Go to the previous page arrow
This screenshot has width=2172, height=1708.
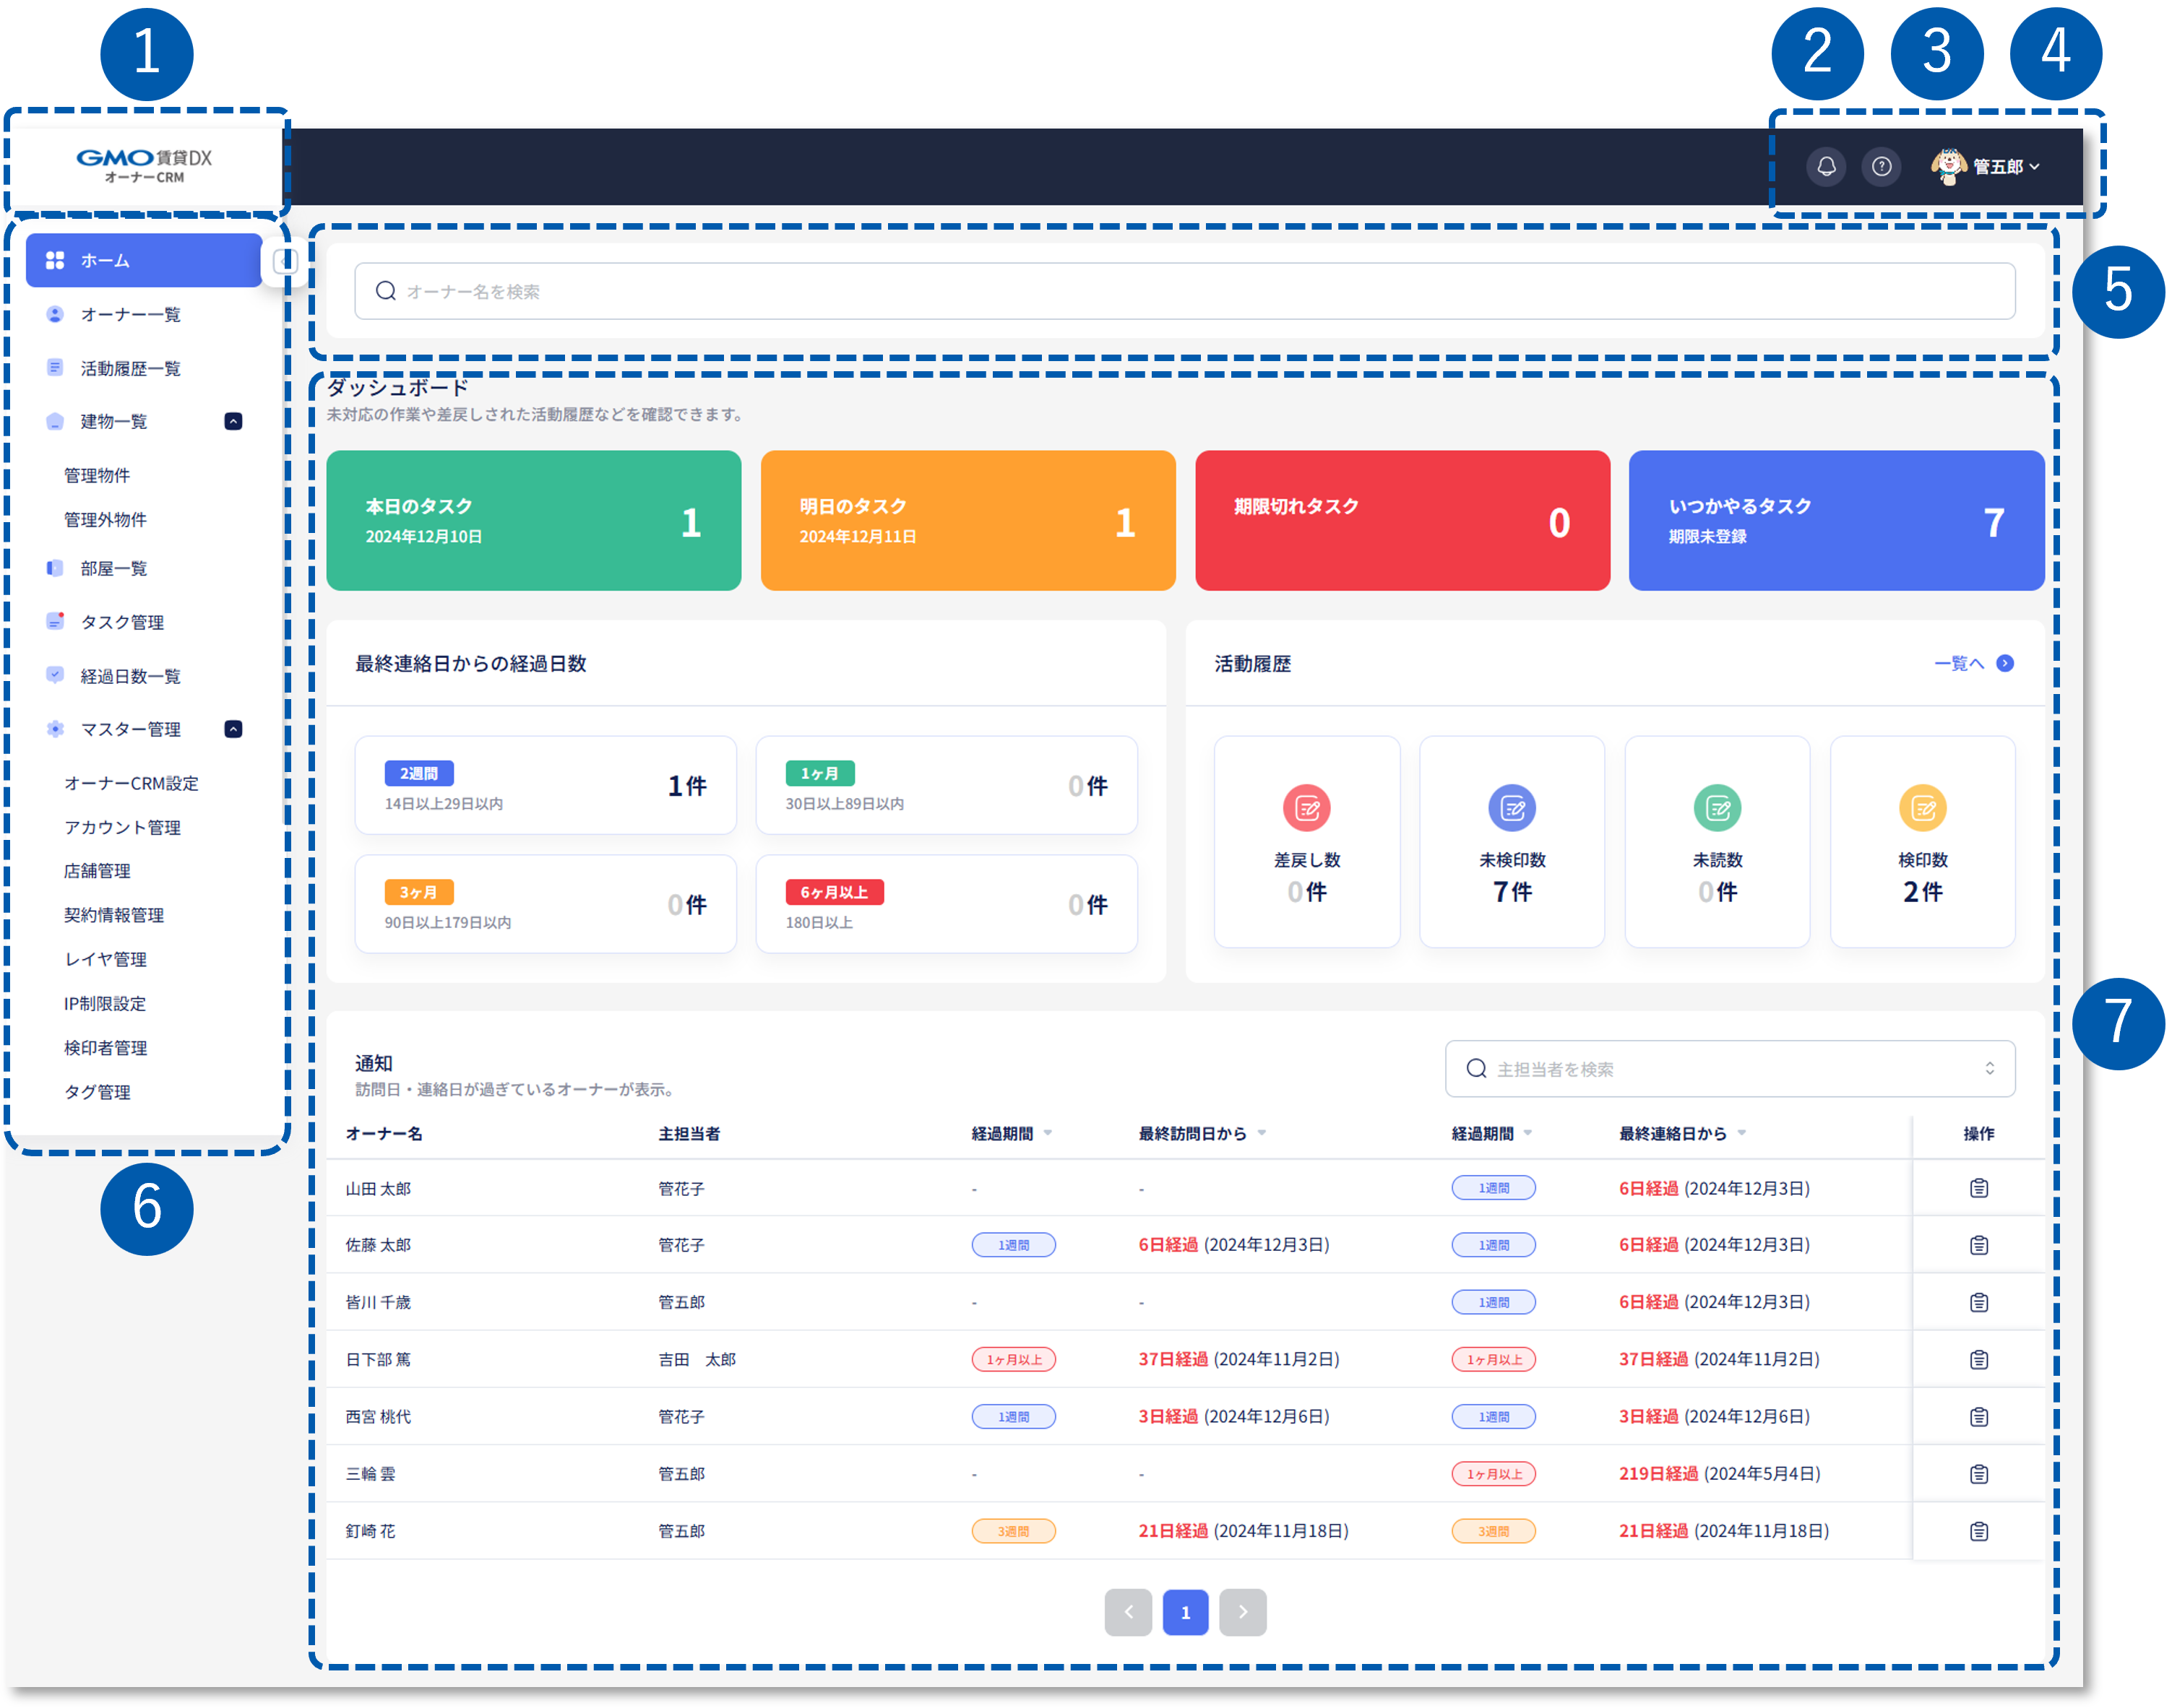[x=1127, y=1612]
